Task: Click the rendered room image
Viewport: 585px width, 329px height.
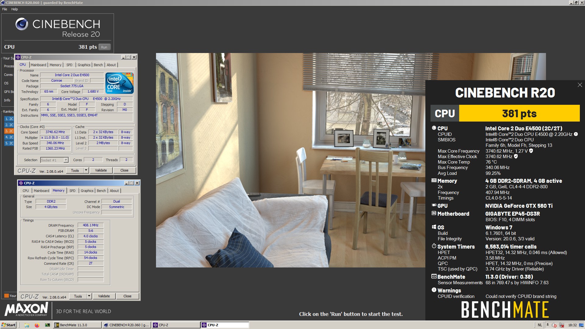Action: pyautogui.click(x=290, y=160)
